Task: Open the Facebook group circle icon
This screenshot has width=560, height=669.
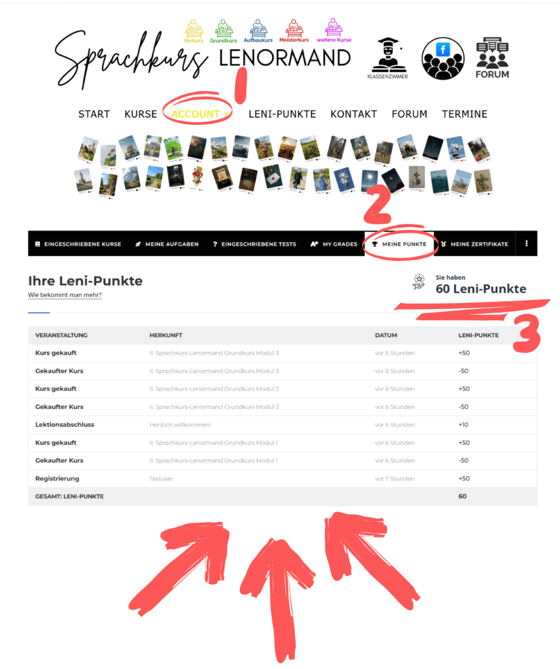Action: point(442,58)
